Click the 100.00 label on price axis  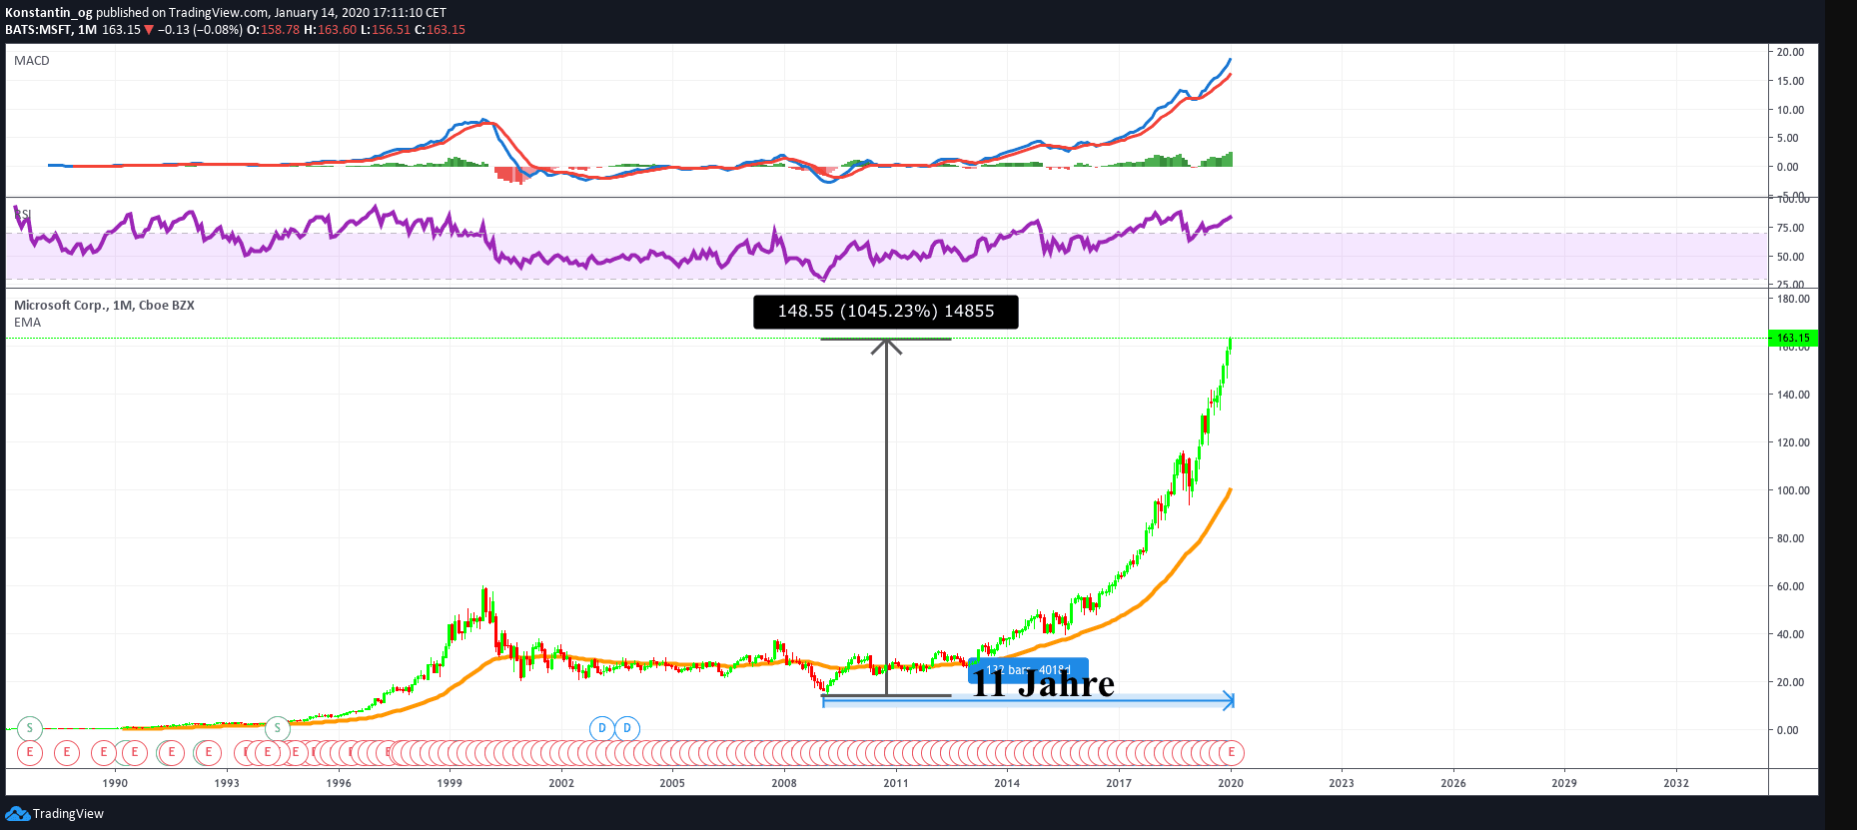(1793, 490)
